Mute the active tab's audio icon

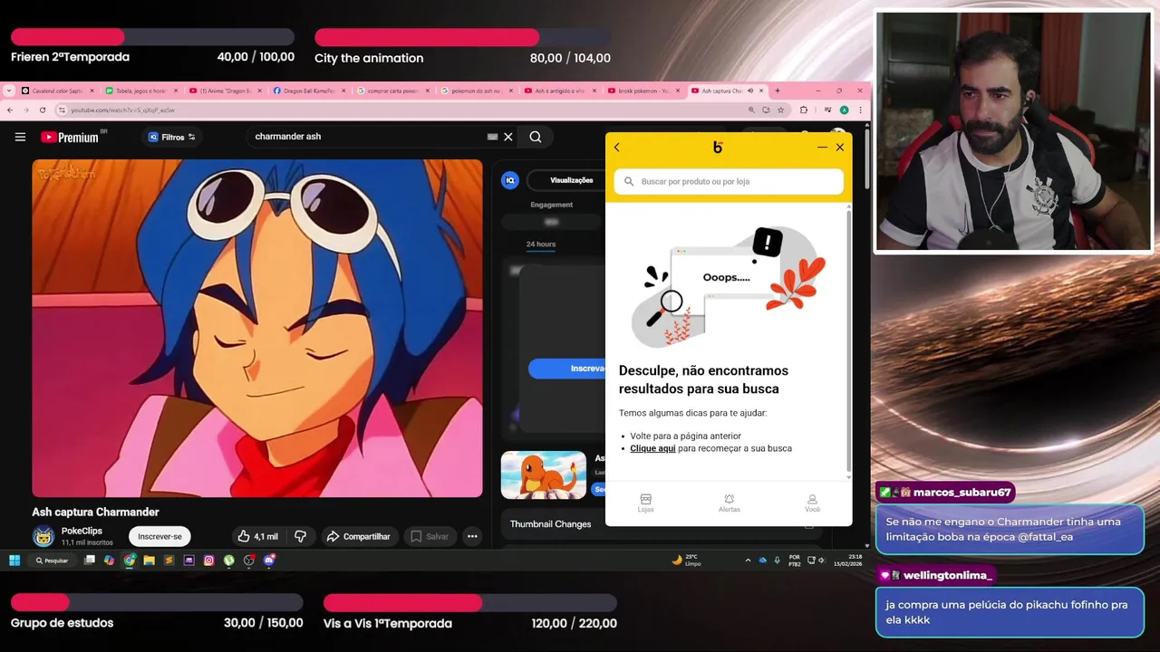[750, 91]
